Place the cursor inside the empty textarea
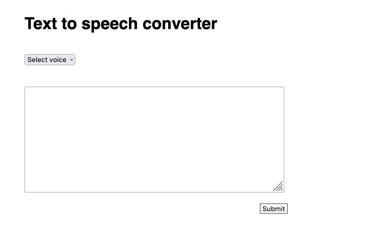Screen dimensions: 384x230 154,139
